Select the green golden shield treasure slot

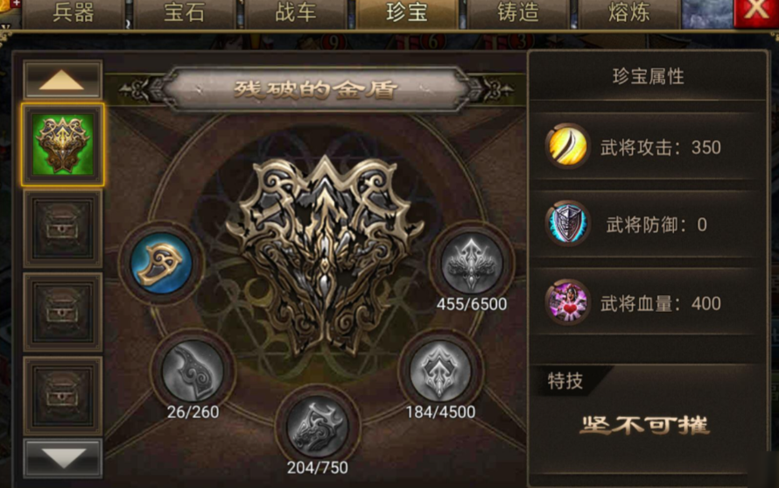63,145
